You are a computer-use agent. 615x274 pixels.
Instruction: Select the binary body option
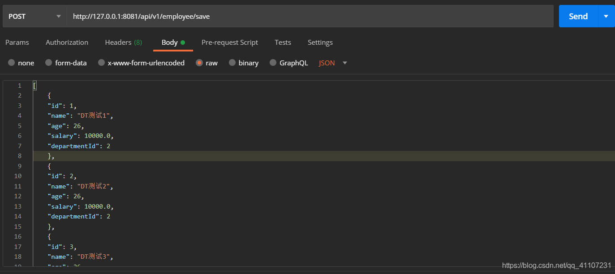[232, 63]
